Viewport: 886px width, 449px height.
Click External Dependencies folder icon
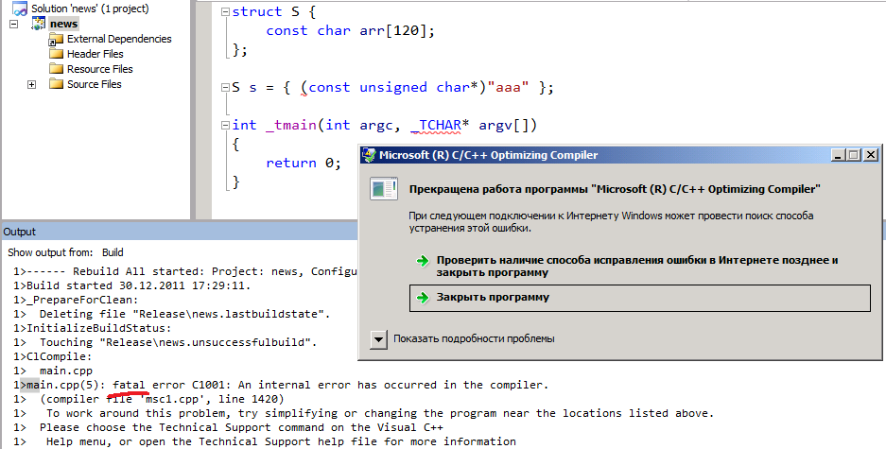click(x=56, y=39)
